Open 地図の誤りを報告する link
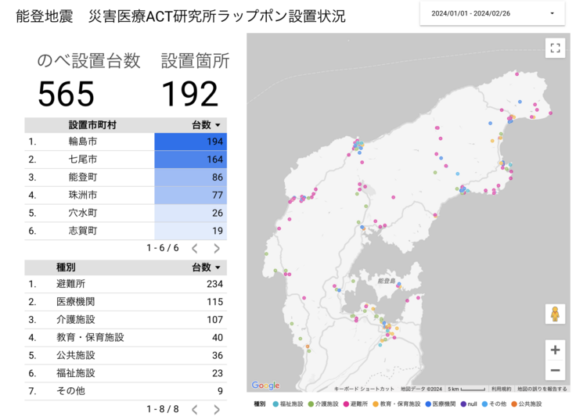Image resolution: width=576 pixels, height=420 pixels. pos(542,389)
